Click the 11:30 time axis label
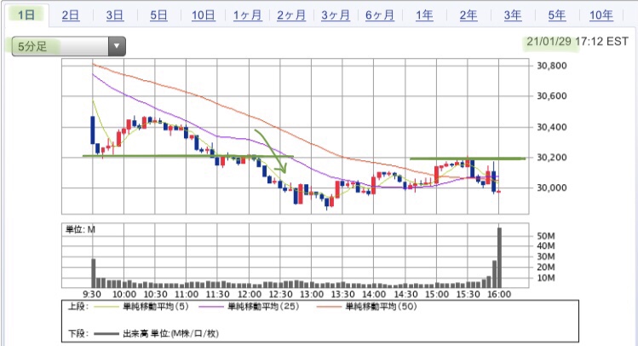 pos(218,294)
